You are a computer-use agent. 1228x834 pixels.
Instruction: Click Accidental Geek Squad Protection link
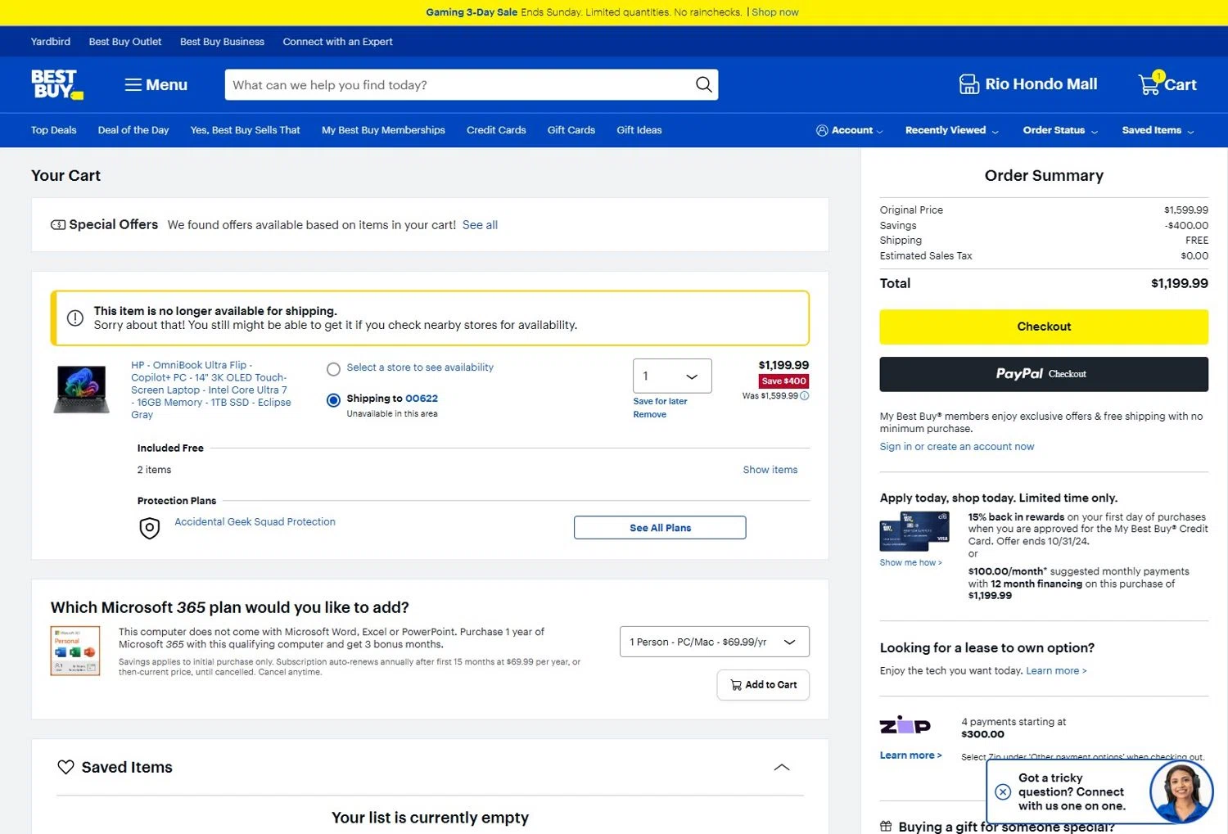point(255,521)
